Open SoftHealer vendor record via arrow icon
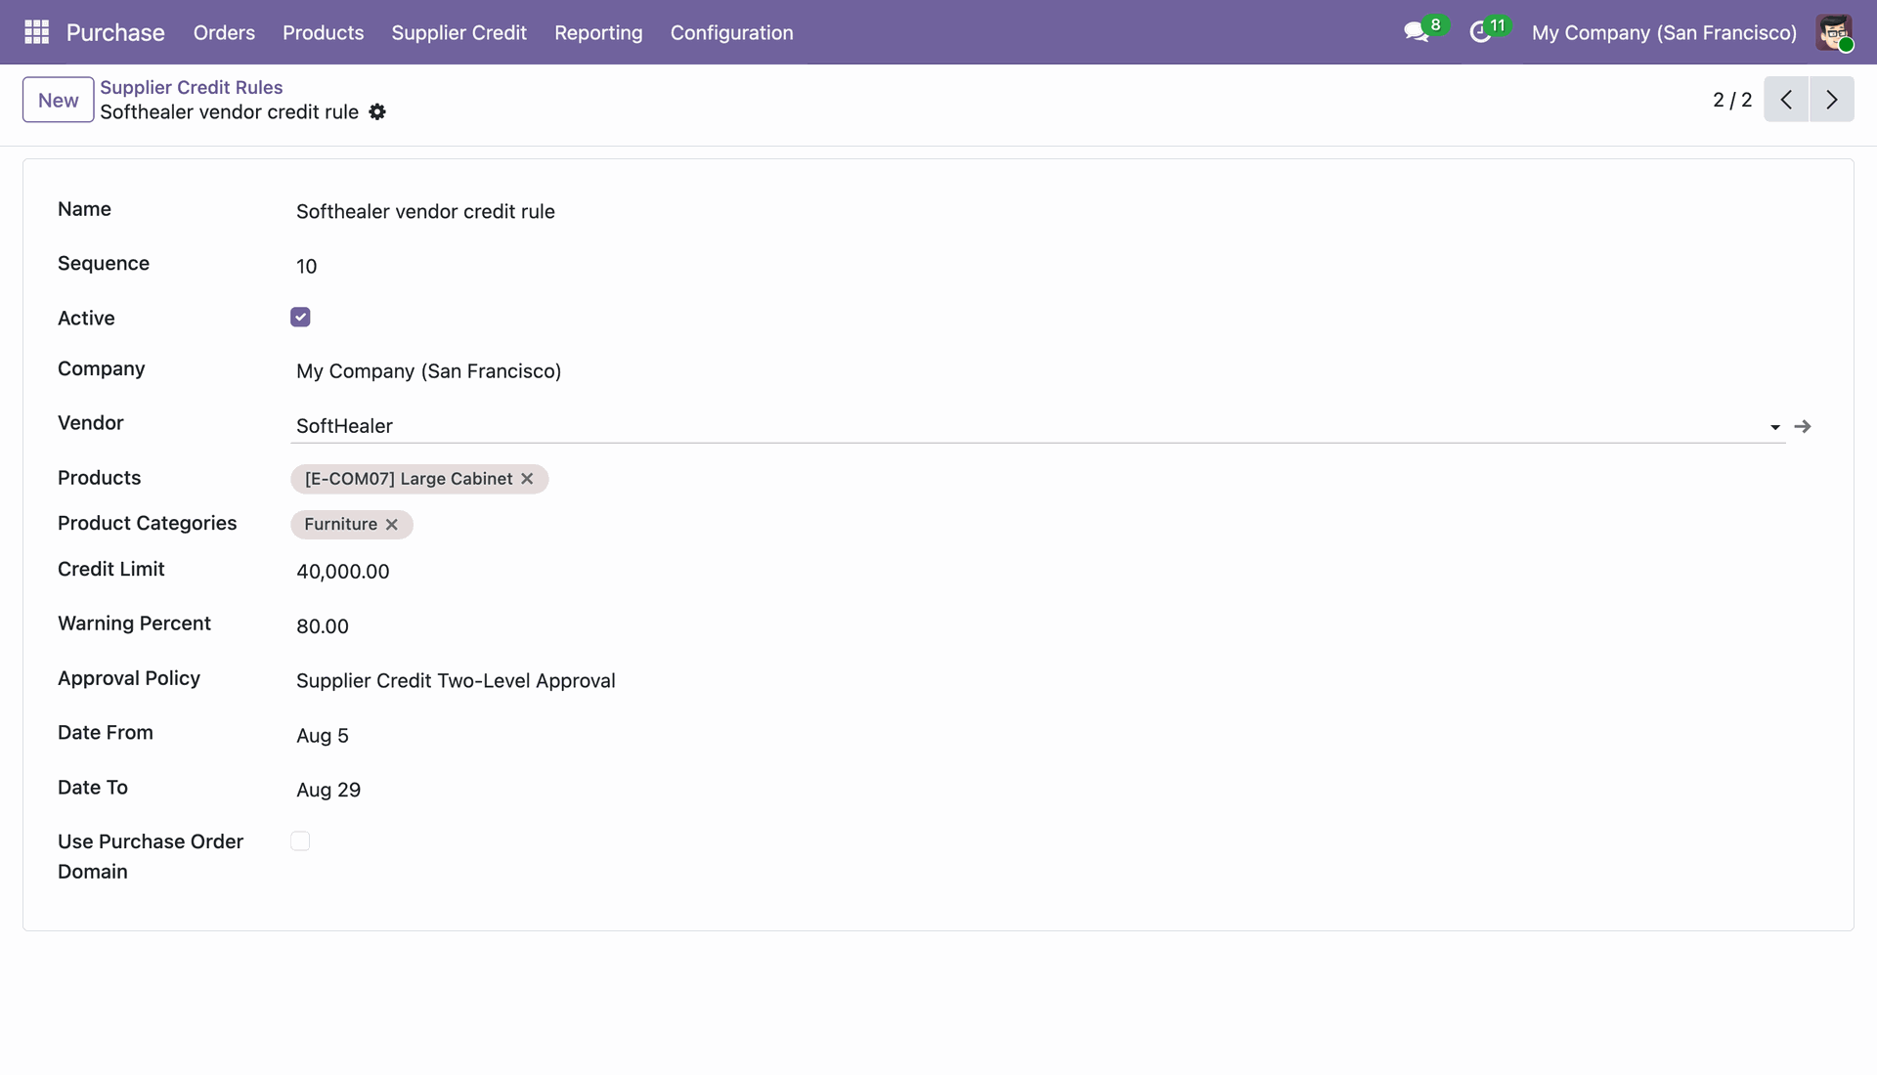The height and width of the screenshot is (1075, 1877). pyautogui.click(x=1803, y=426)
